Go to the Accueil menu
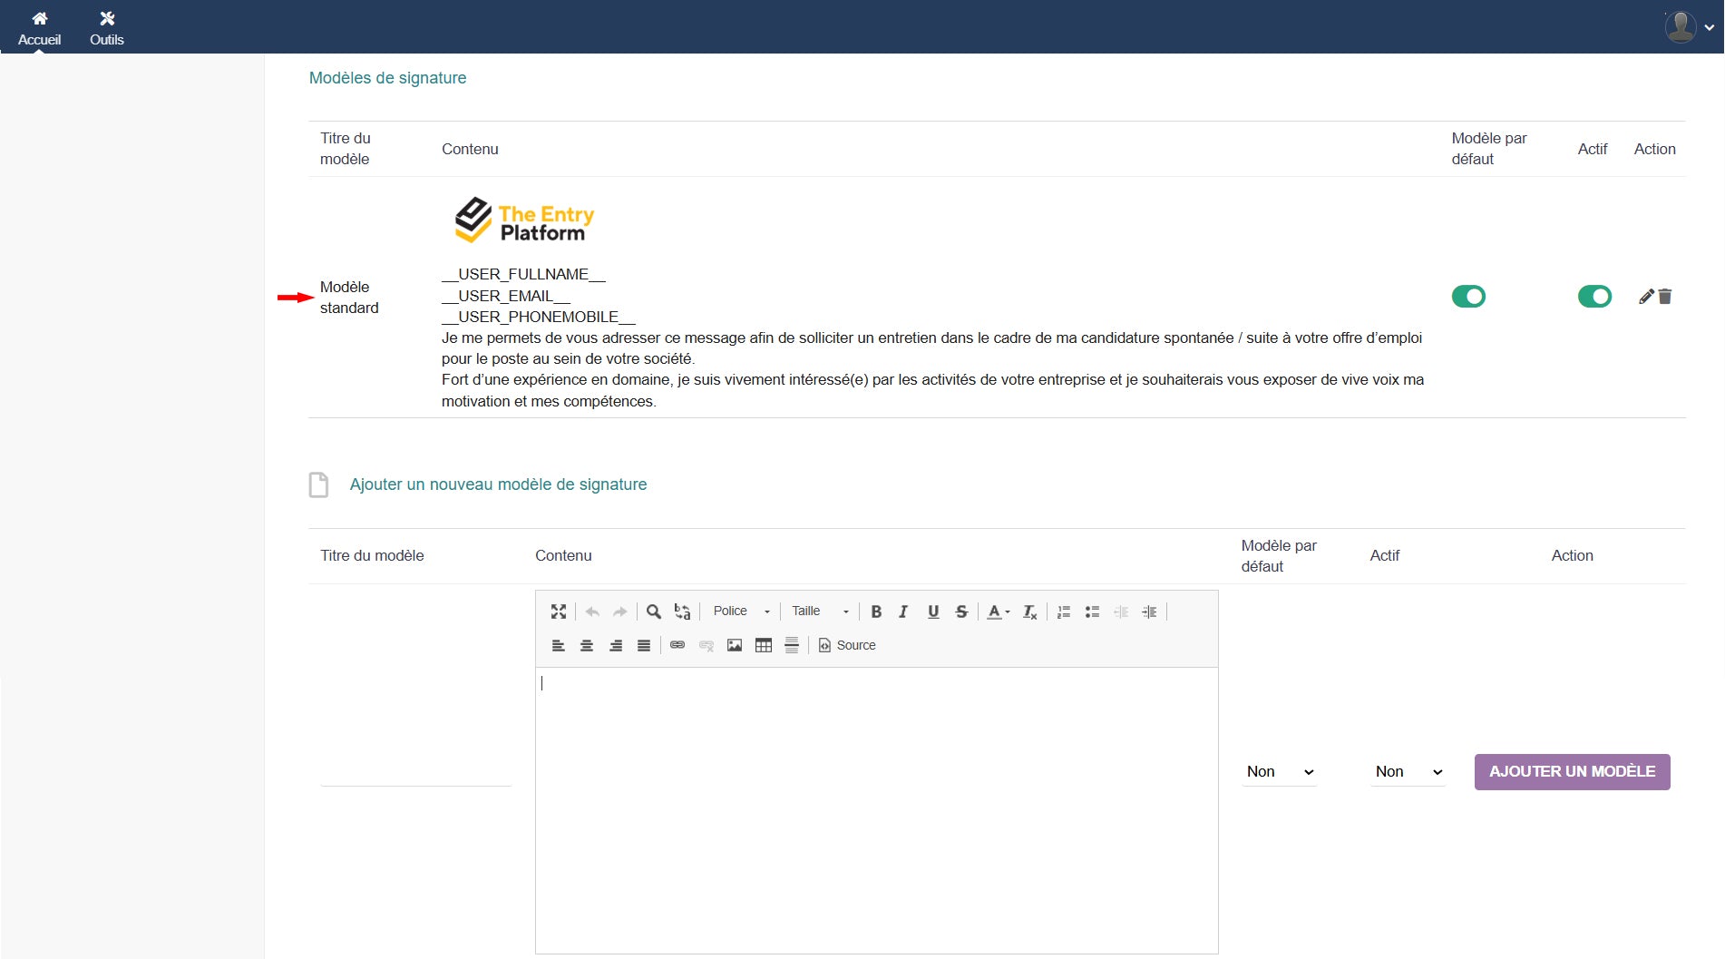 (39, 27)
